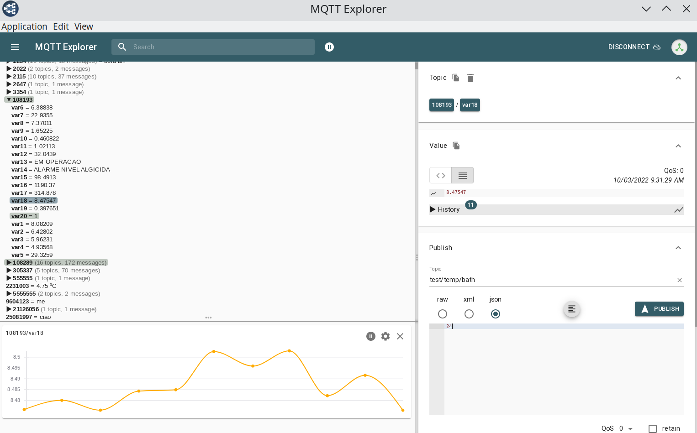Image resolution: width=697 pixels, height=433 pixels.
Task: Switch to diff view with code brackets icon
Action: click(440, 175)
